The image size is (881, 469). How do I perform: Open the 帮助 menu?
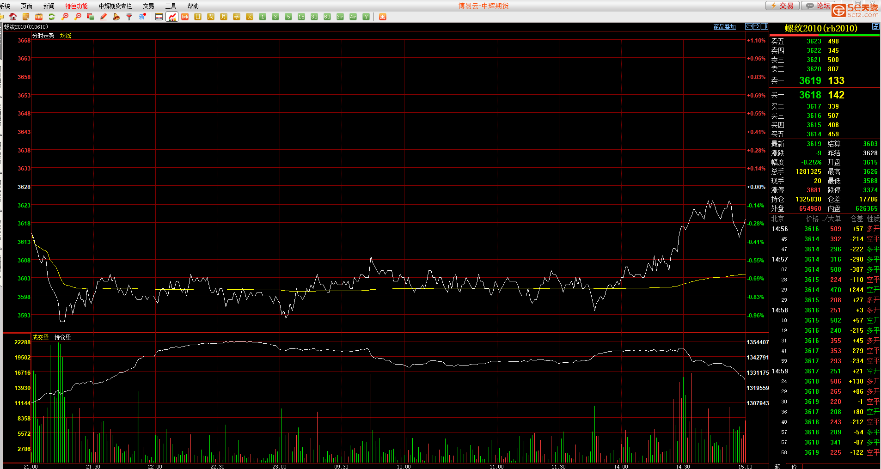[193, 6]
